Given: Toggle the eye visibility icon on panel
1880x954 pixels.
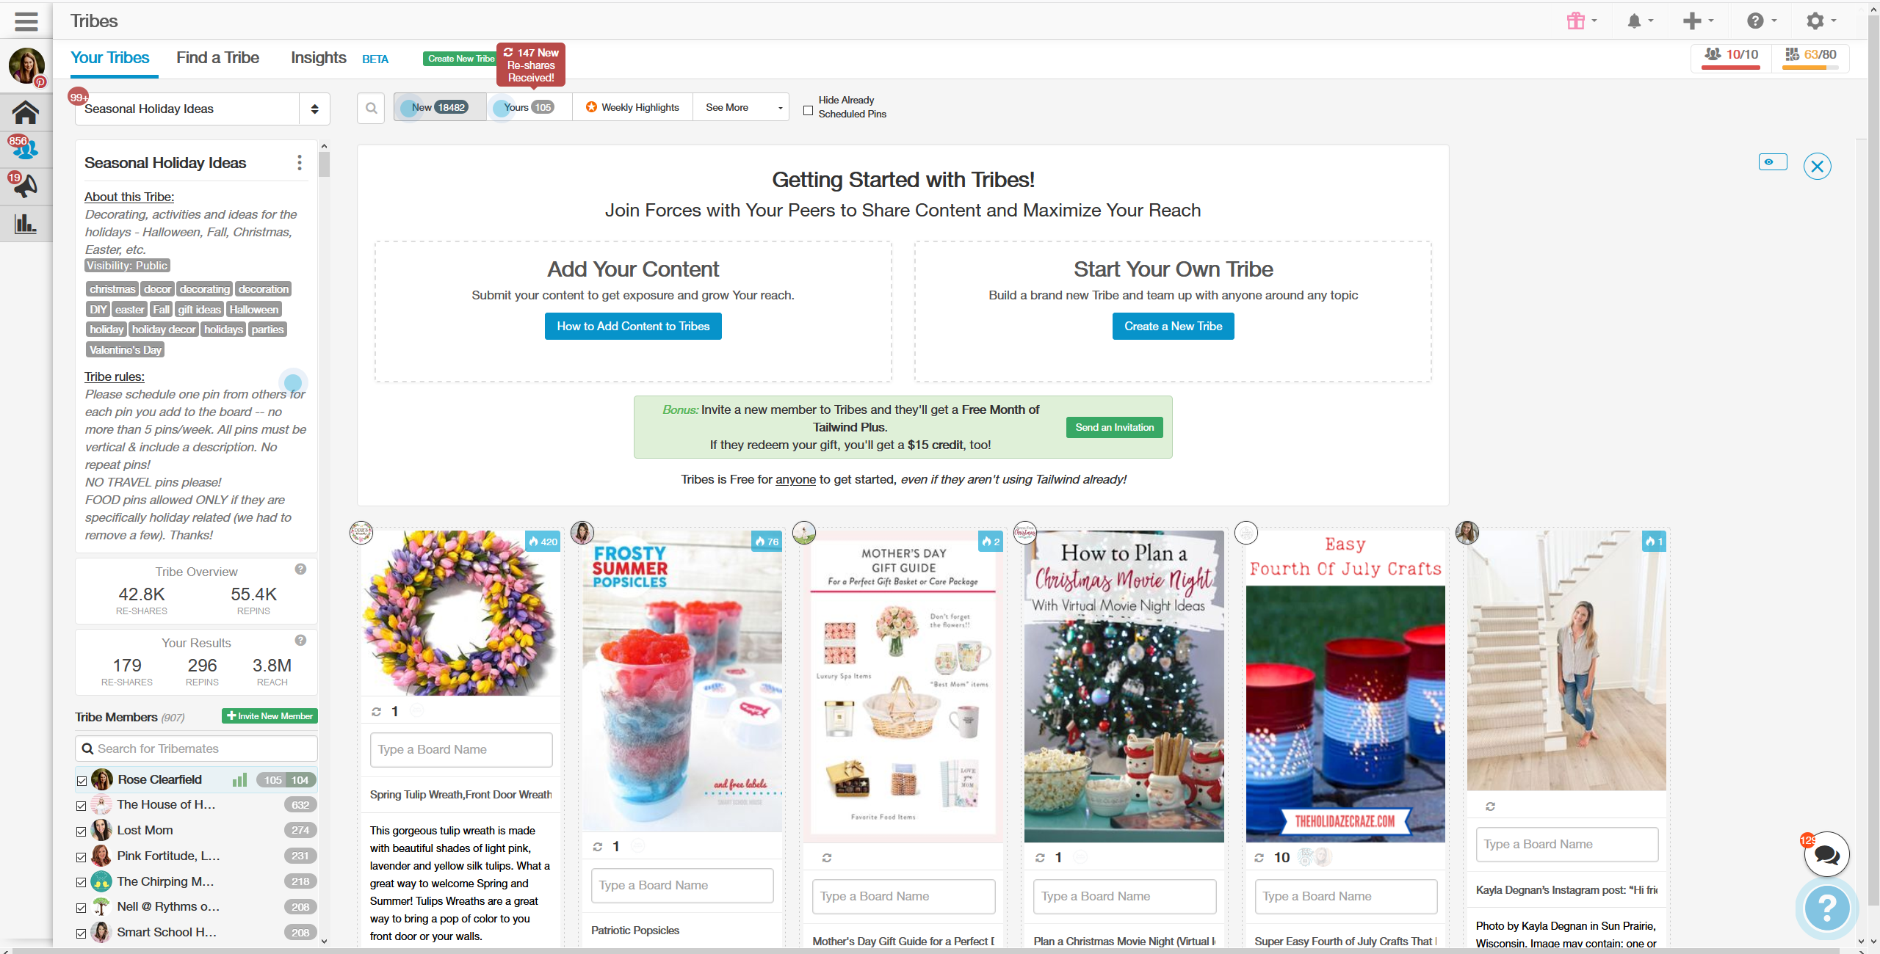Looking at the screenshot, I should pos(1773,162).
